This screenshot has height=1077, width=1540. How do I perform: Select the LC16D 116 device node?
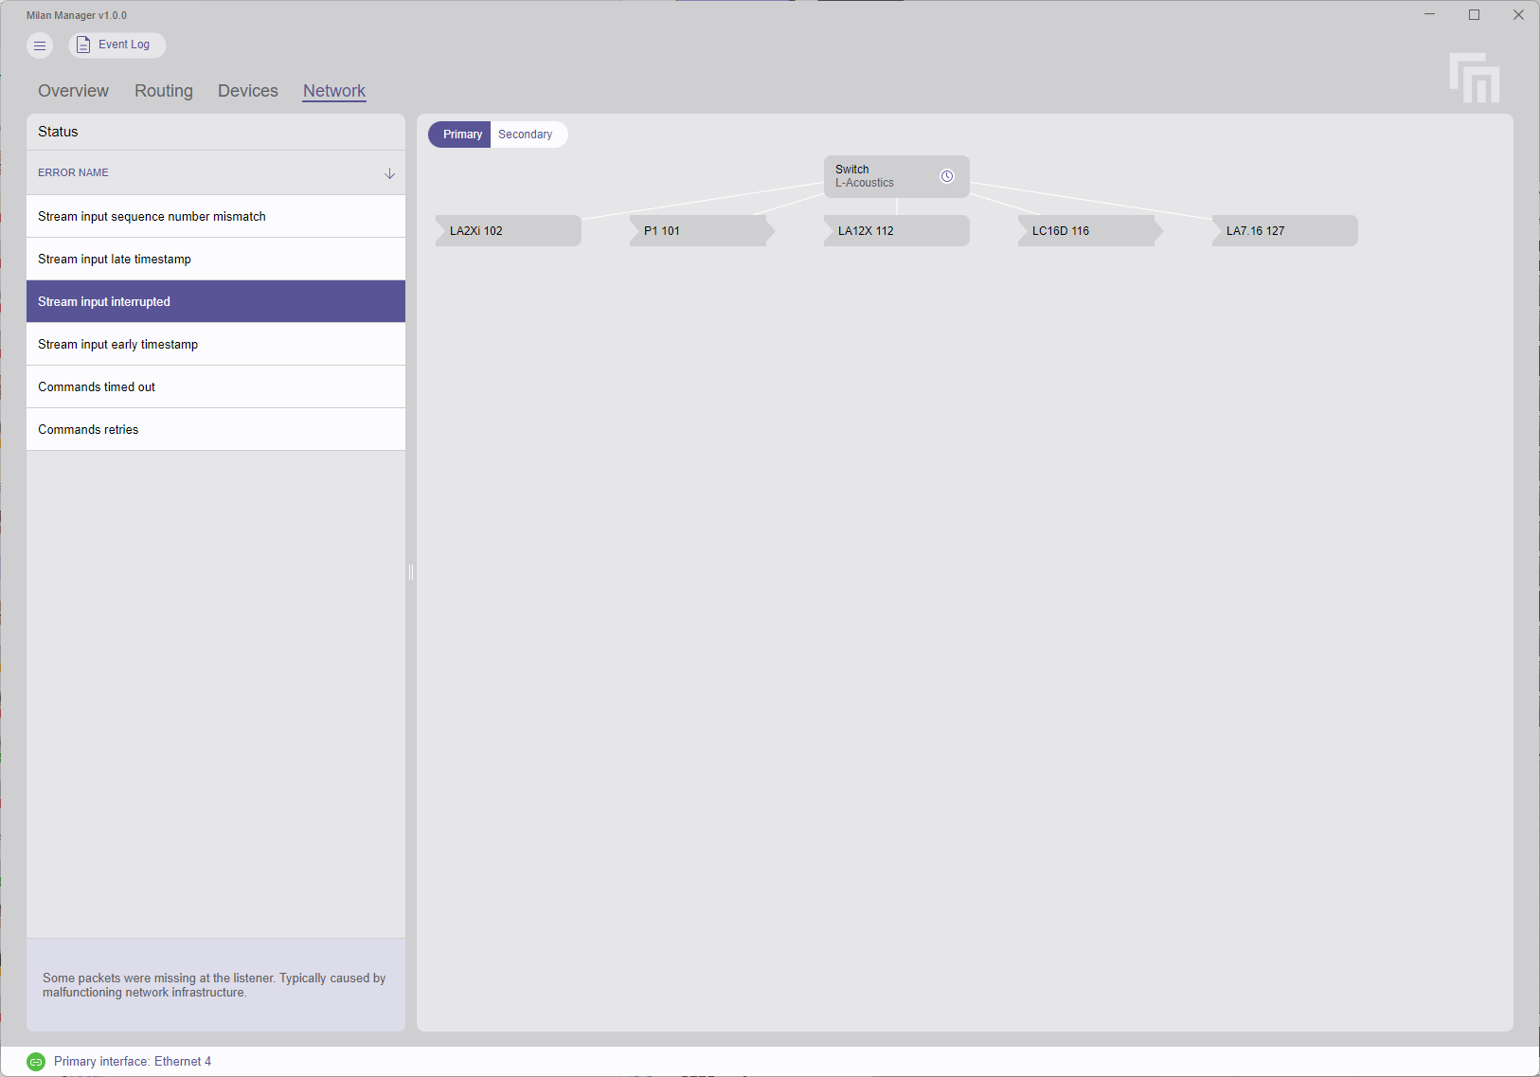point(1090,231)
